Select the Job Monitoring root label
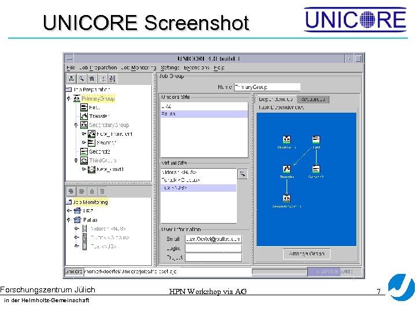 (x=91, y=202)
